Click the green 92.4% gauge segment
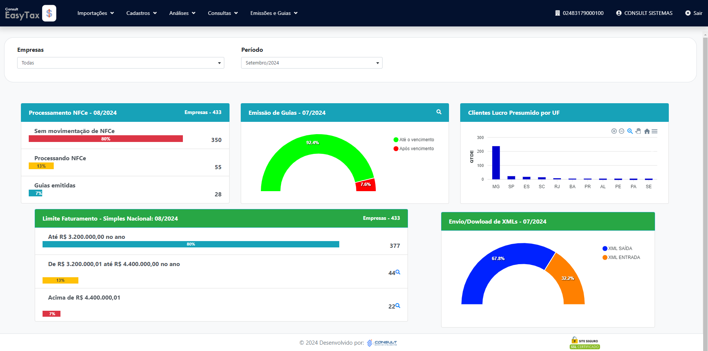Image resolution: width=708 pixels, height=351 pixels. [x=313, y=143]
